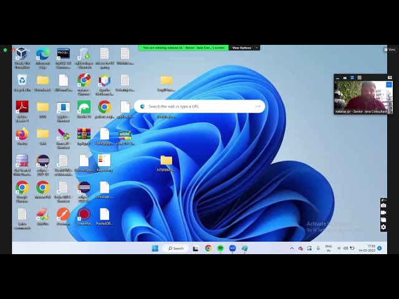Open Firefox from the desktop
Screen dimensions: 399x299
22,134
